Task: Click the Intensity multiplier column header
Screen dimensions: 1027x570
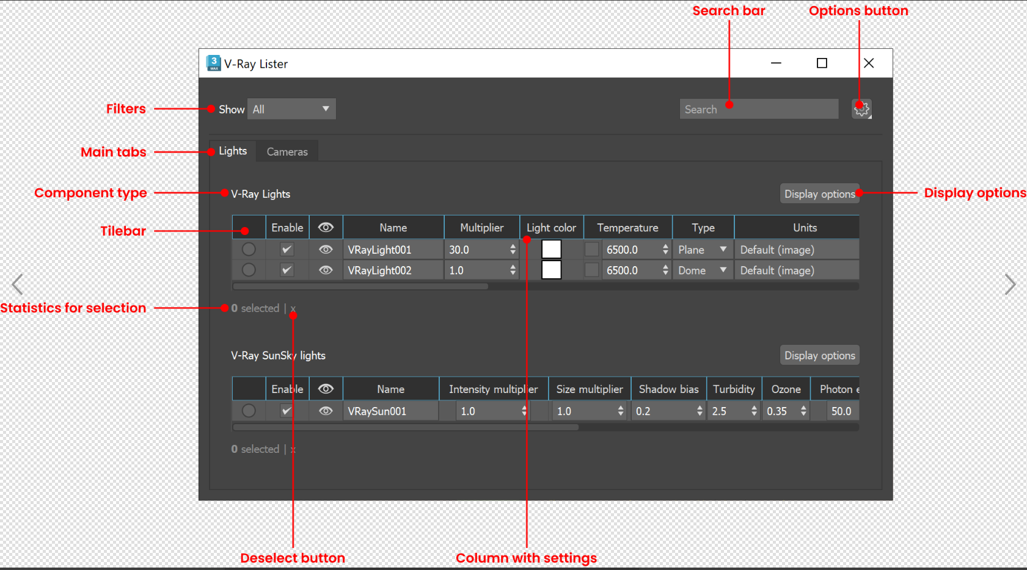Action: pos(494,389)
